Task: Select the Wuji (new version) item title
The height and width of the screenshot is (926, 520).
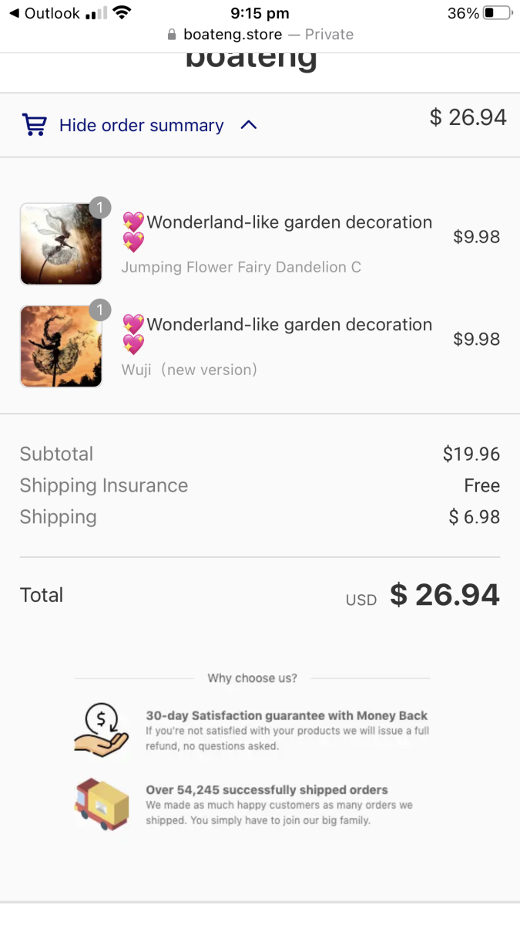Action: [x=190, y=370]
